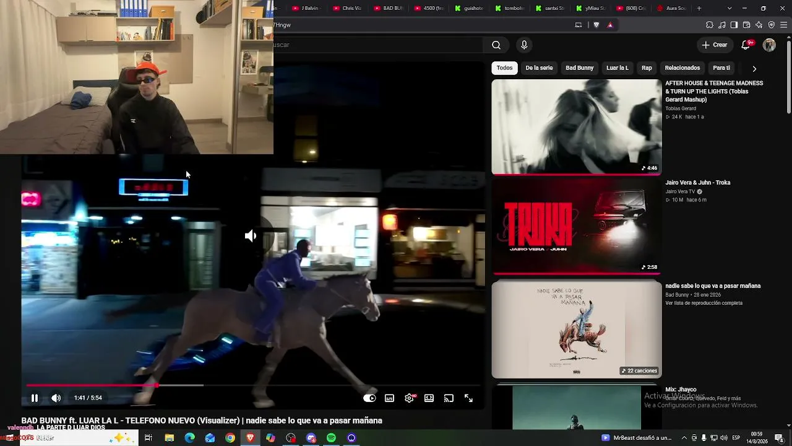The image size is (792, 446).
Task: Enter fullscreen video mode
Action: (x=468, y=398)
